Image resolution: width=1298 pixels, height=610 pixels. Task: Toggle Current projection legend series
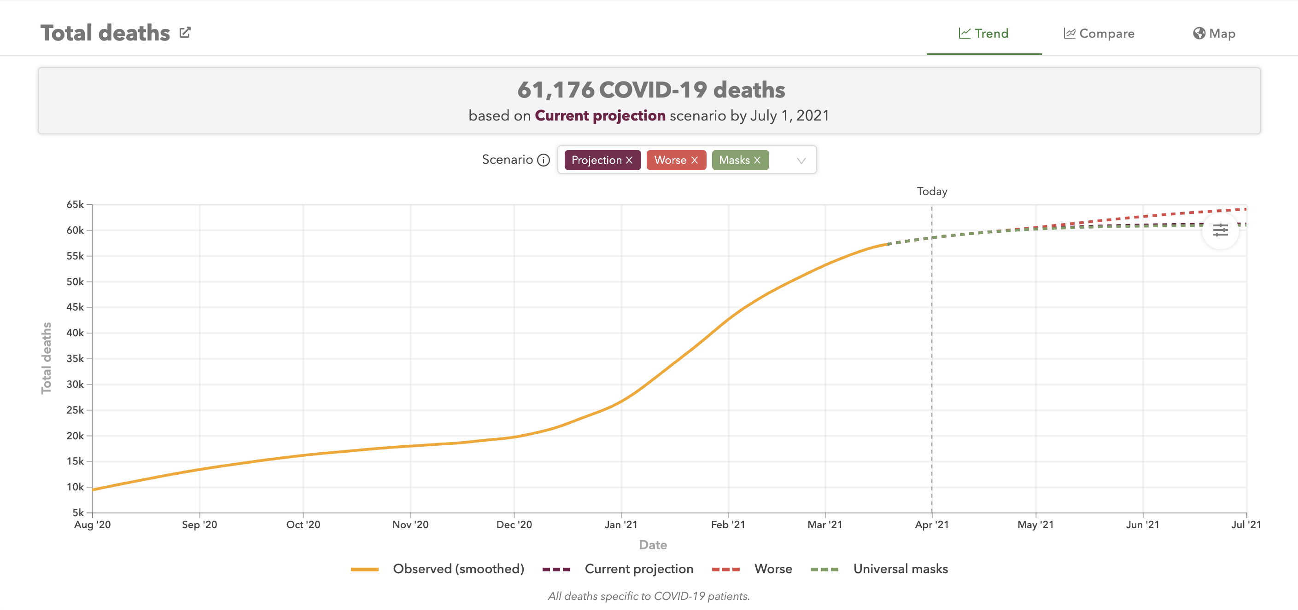pos(638,569)
